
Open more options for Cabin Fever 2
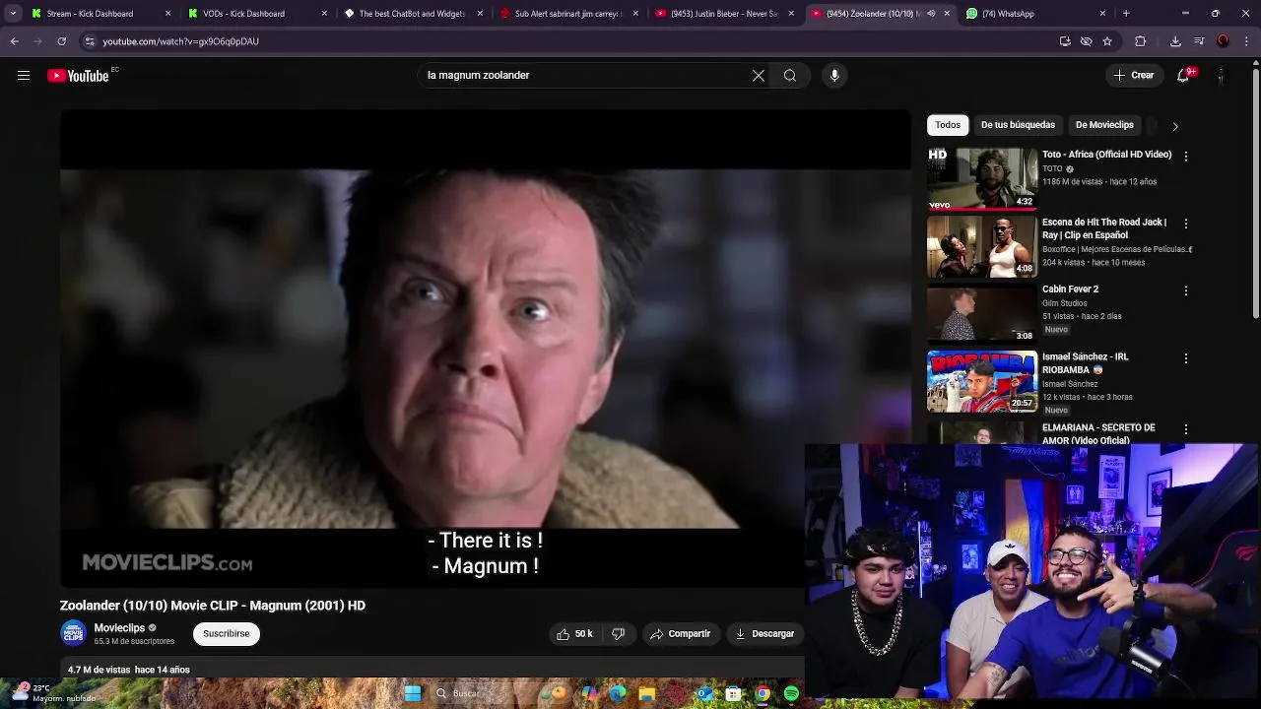point(1186,290)
